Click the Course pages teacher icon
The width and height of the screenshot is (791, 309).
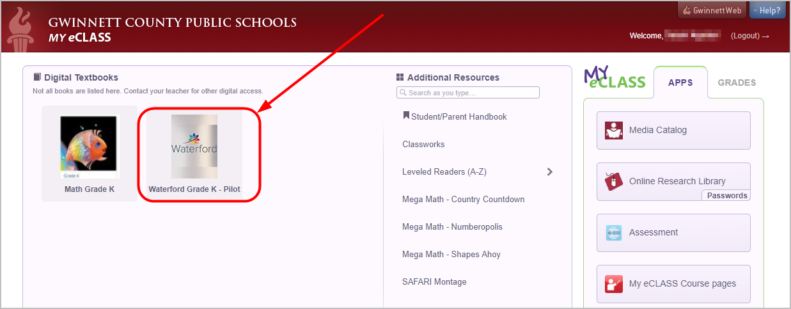tap(614, 283)
